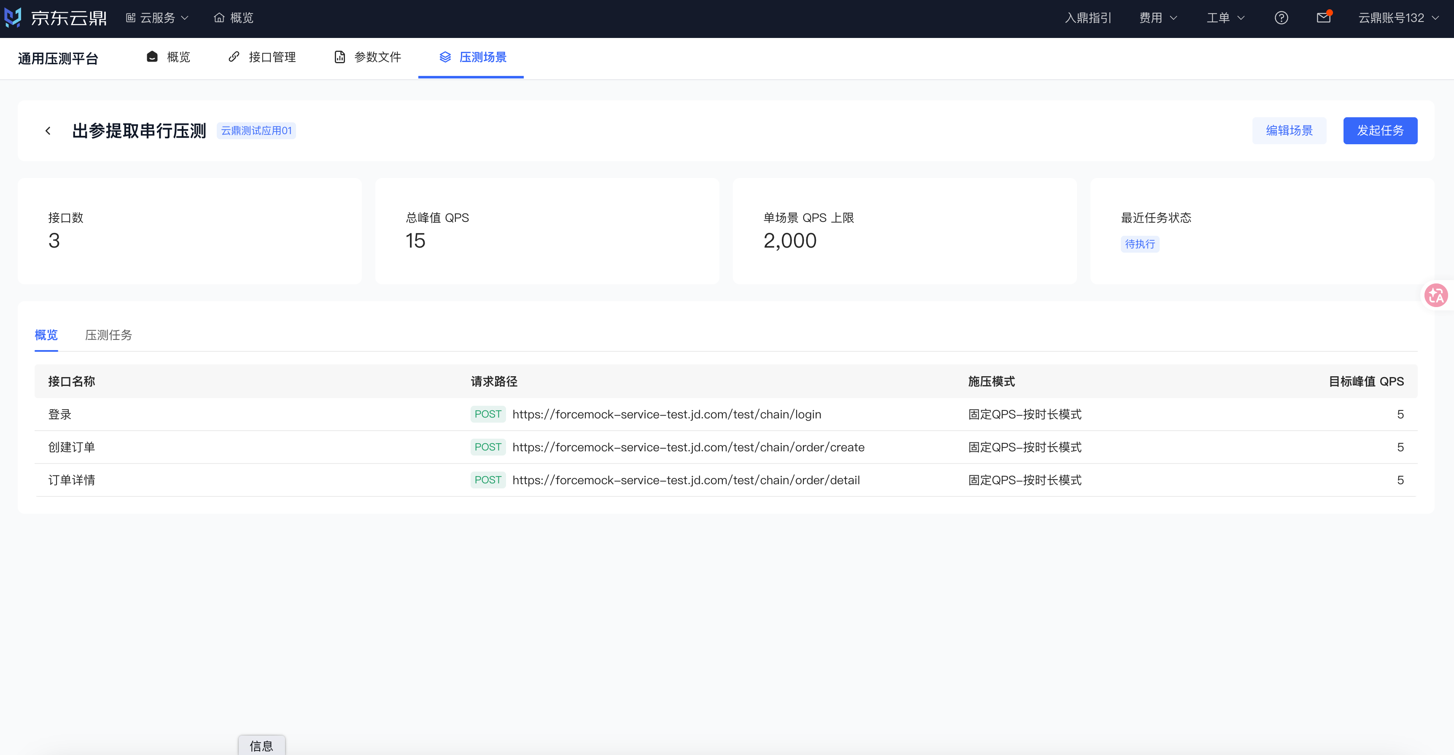Screen dimensions: 1454x755
Task: Click the JD Cloud logo icon
Action: pos(13,18)
